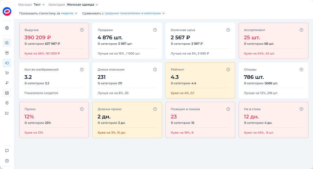
Task: Open the chat bubble icon in sidebar
Action: coord(7,151)
